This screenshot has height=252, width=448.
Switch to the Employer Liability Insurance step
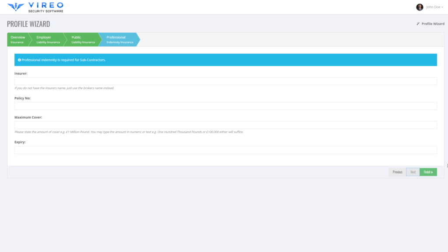(48, 39)
